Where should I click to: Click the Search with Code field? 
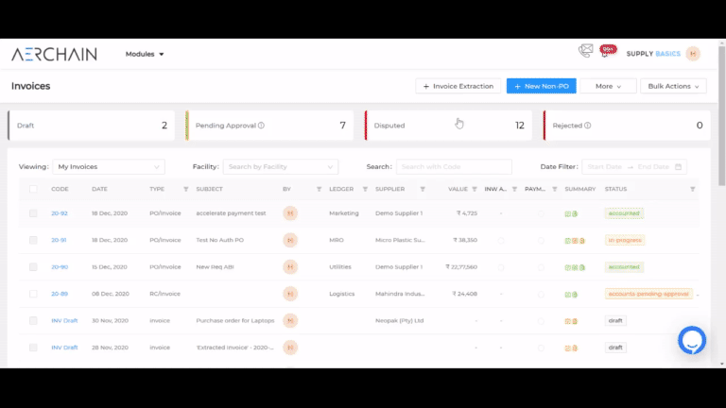(454, 166)
